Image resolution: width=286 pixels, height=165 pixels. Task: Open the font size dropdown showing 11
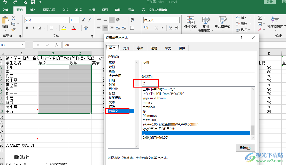78,20
